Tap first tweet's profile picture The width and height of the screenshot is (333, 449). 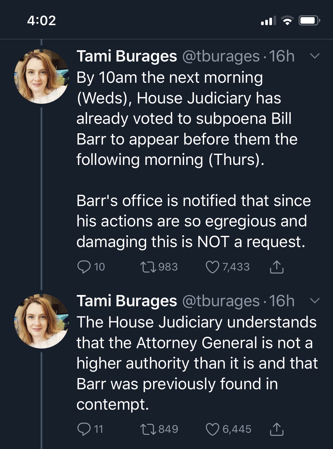41,76
